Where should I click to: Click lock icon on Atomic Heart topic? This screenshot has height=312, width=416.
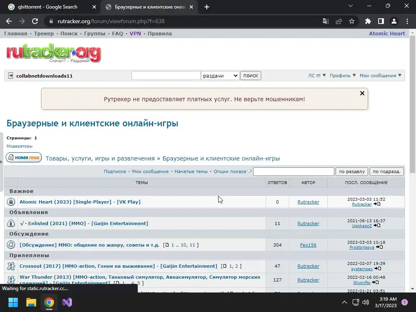tap(11, 202)
